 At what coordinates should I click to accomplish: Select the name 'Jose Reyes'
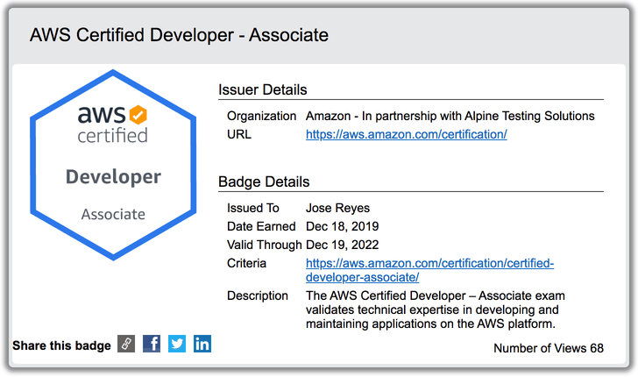pyautogui.click(x=337, y=208)
